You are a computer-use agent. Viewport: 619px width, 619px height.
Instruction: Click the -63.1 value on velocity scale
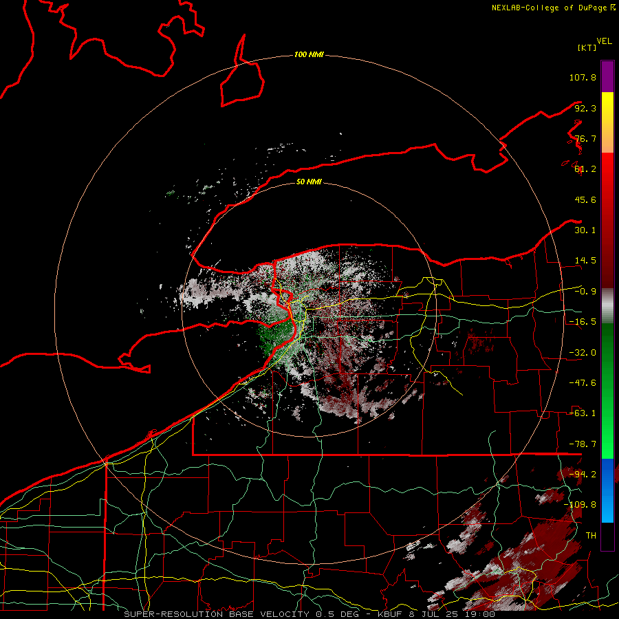pos(583,413)
